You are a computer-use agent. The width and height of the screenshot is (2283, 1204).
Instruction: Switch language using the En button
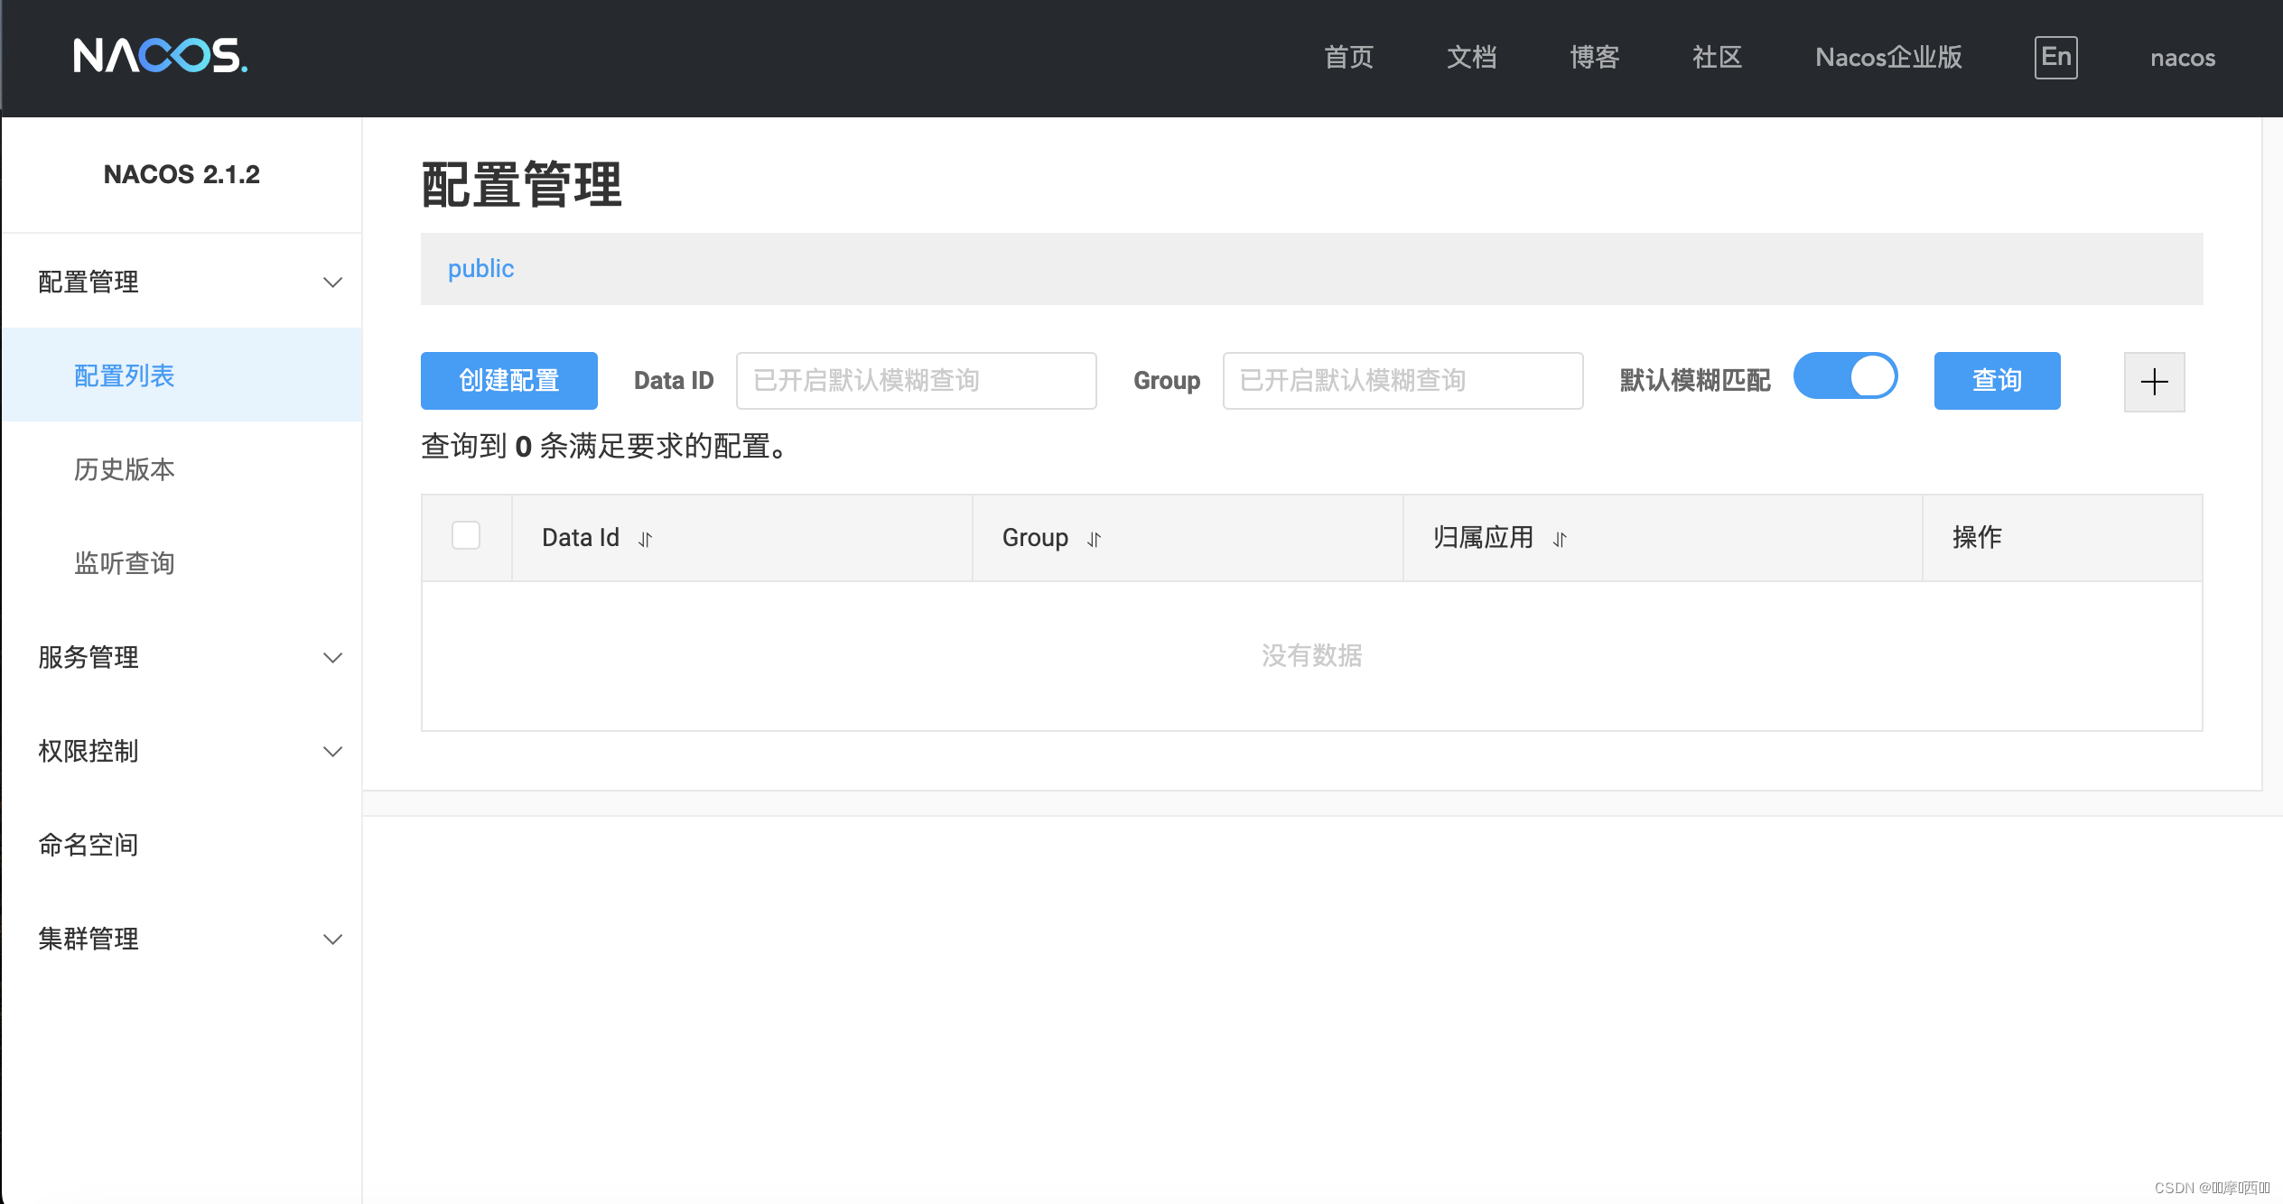[2055, 58]
